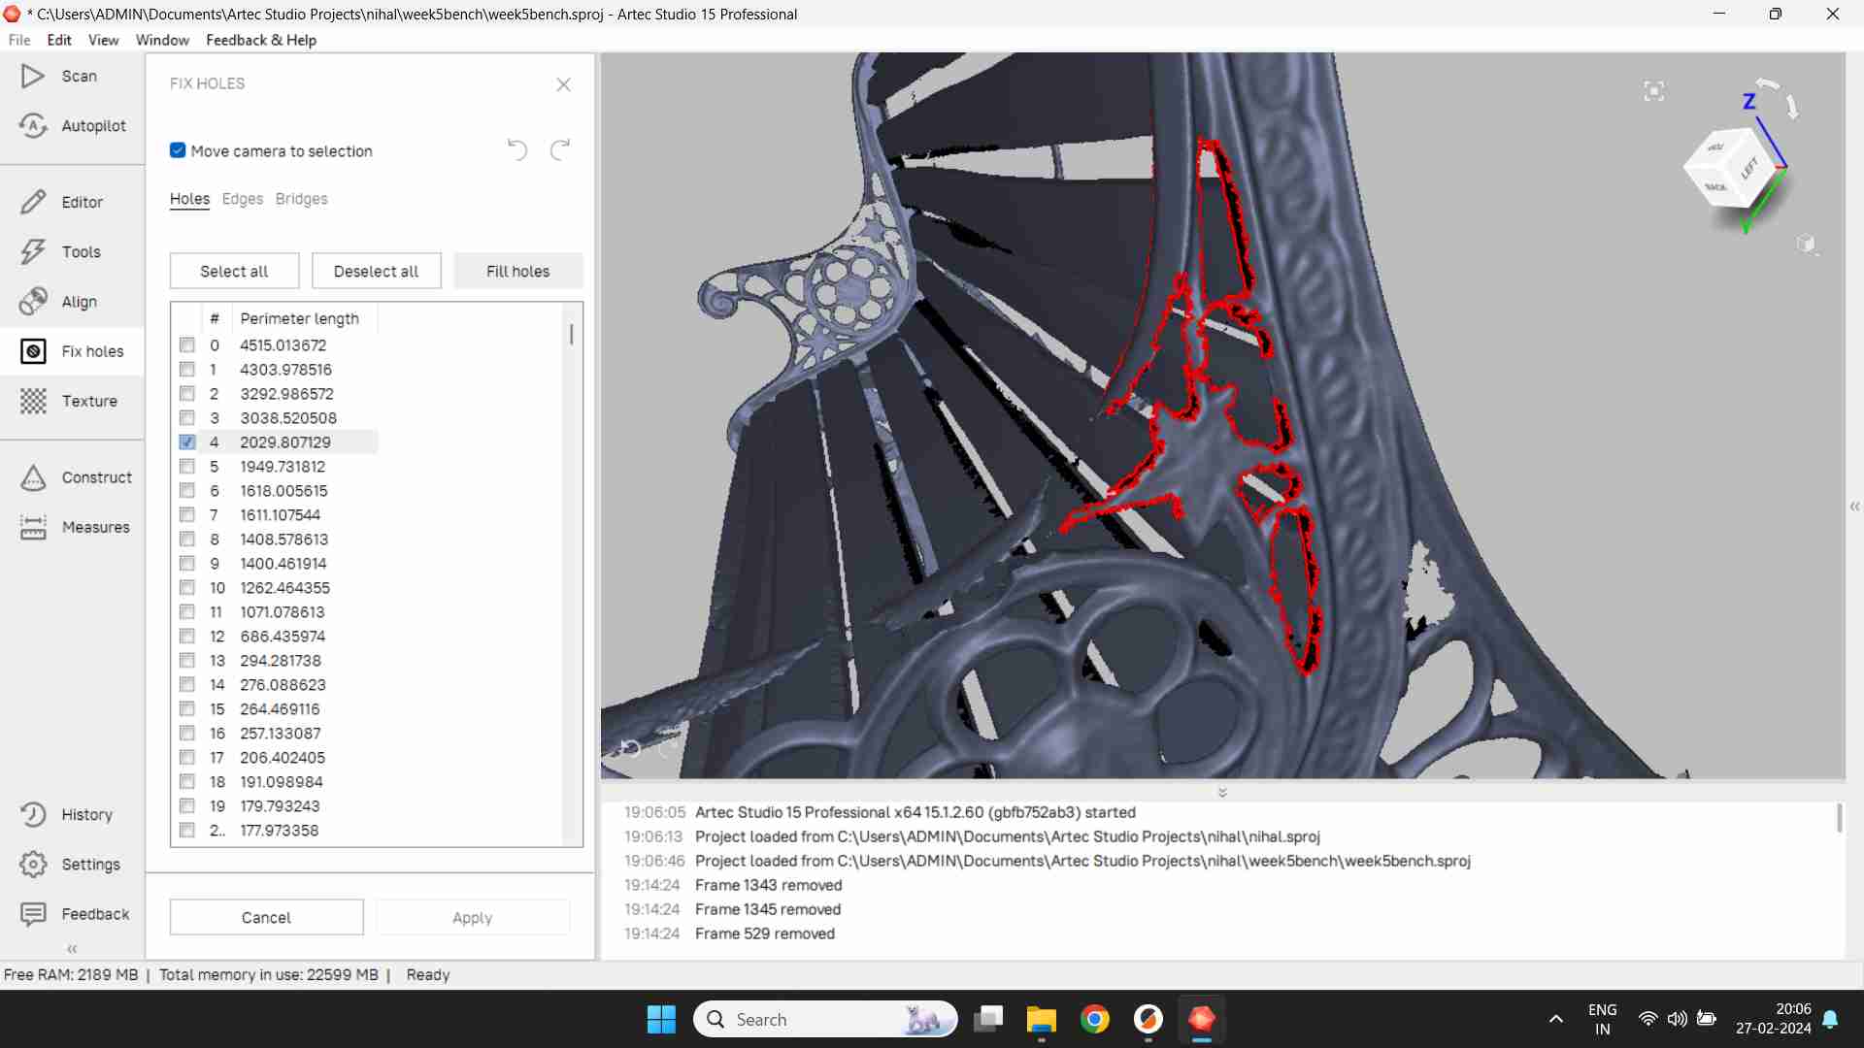Screen dimensions: 1864x1048
Task: Open the Measures tool
Action: click(x=75, y=527)
